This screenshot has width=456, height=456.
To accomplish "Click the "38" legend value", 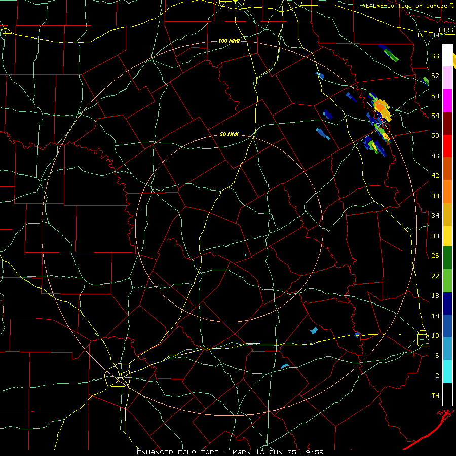I will tap(435, 196).
